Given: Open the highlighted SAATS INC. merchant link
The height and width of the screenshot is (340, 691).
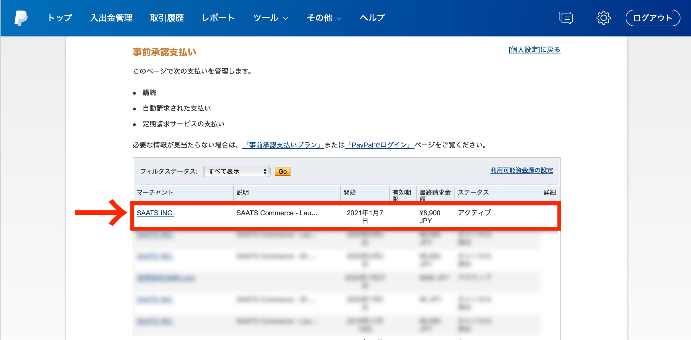Looking at the screenshot, I should pos(155,213).
